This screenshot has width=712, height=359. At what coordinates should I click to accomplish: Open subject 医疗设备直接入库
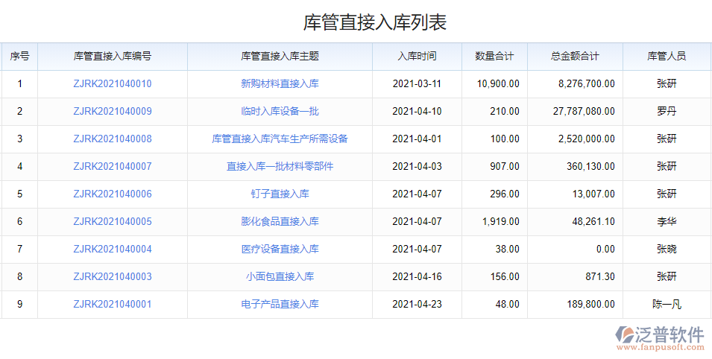click(x=280, y=250)
